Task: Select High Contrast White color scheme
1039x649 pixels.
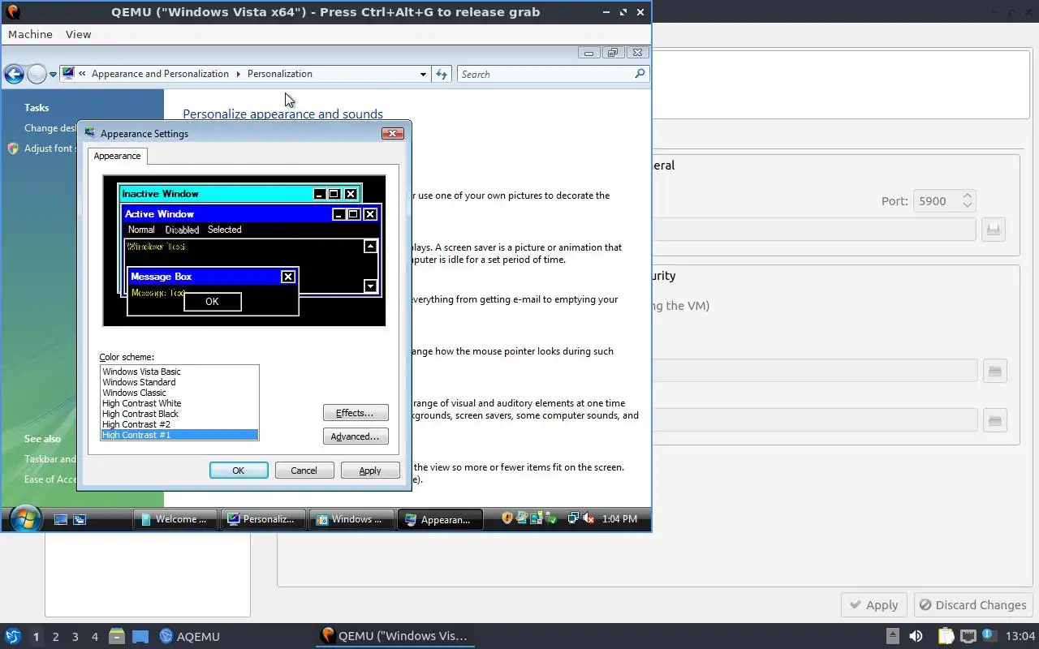Action: [179, 403]
